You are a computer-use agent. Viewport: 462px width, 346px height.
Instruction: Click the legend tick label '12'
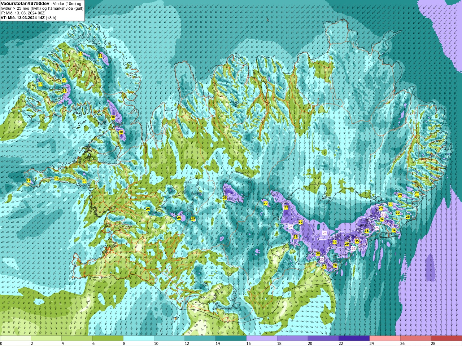tap(187, 343)
